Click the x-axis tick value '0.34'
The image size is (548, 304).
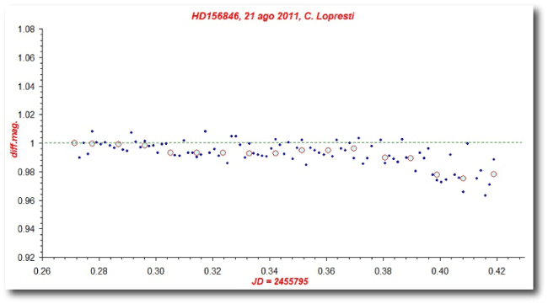[x=270, y=271]
